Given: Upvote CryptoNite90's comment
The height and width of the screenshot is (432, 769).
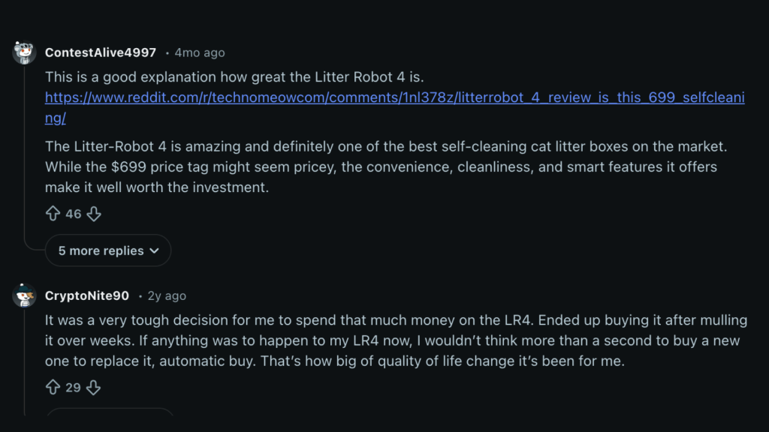Looking at the screenshot, I should point(51,387).
